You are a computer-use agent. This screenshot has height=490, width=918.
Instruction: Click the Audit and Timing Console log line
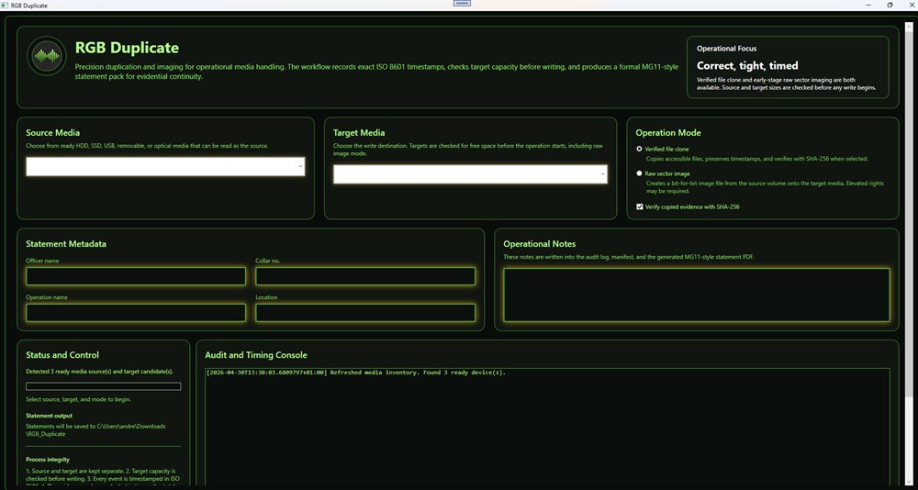pos(356,373)
